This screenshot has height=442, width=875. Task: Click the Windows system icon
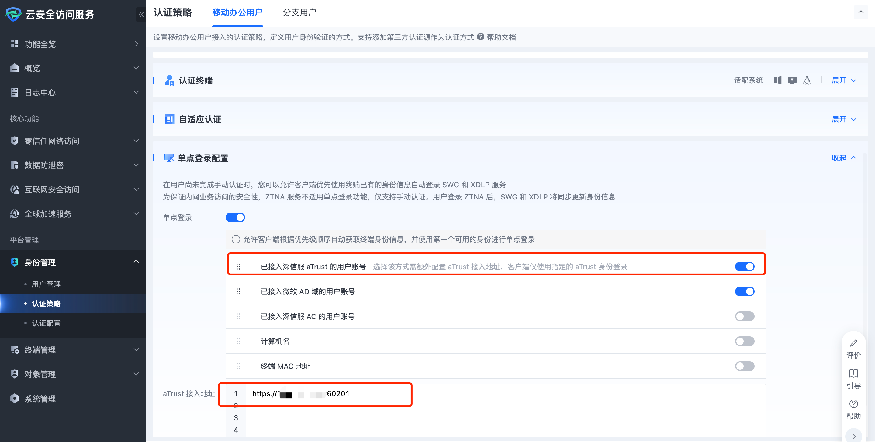[x=777, y=80]
